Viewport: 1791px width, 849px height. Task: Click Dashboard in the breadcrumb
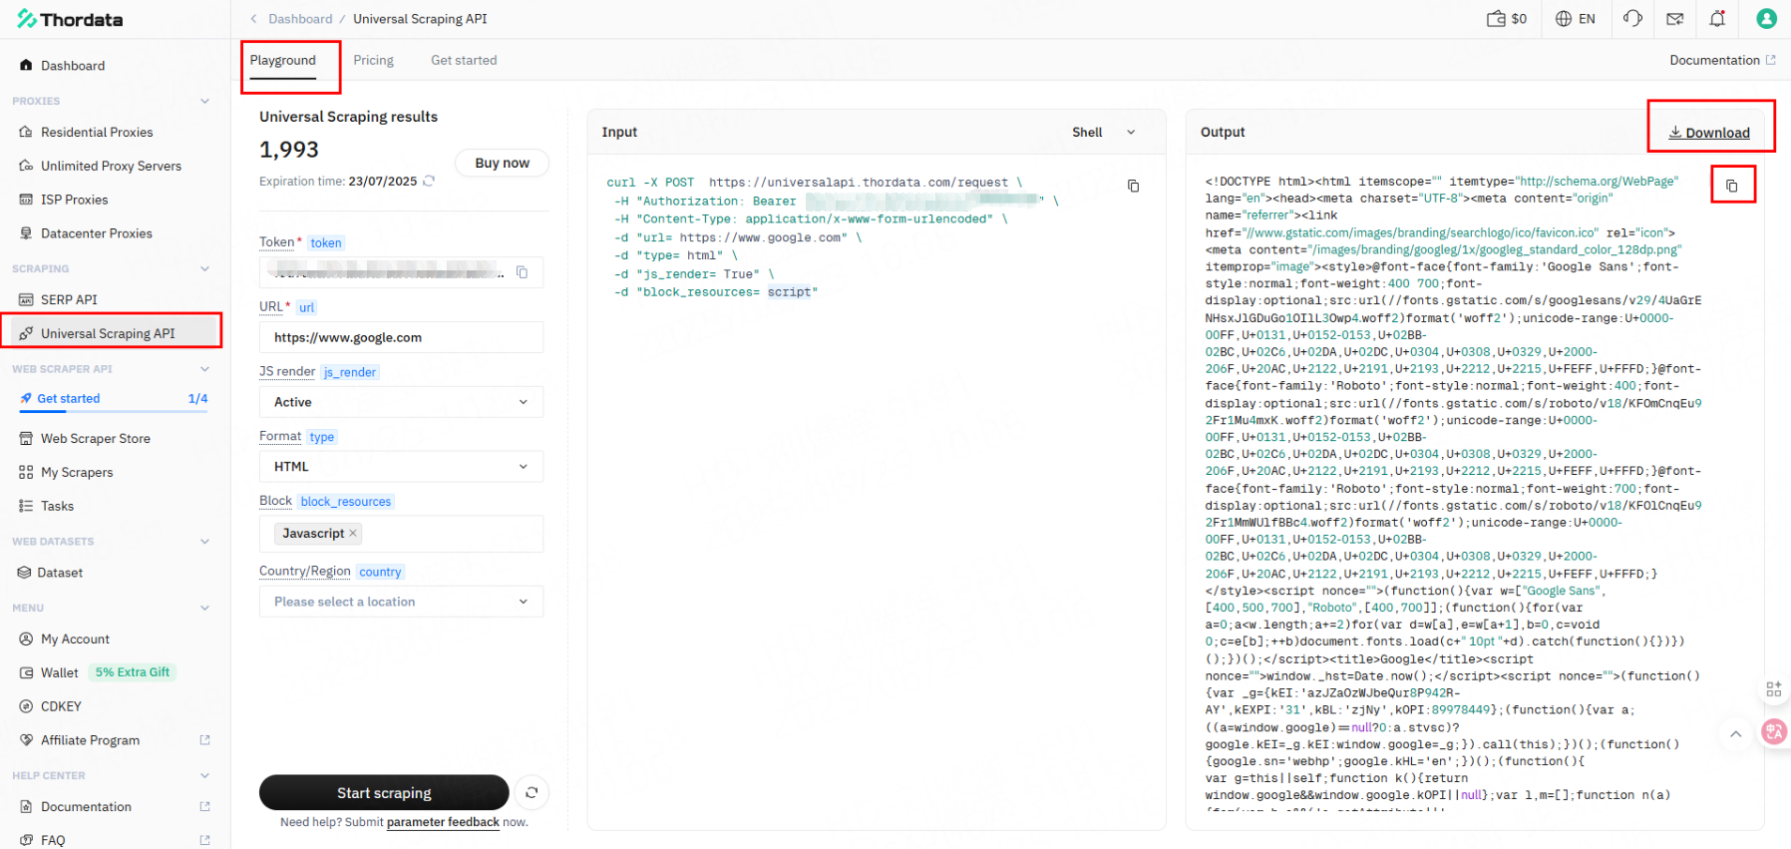(300, 19)
